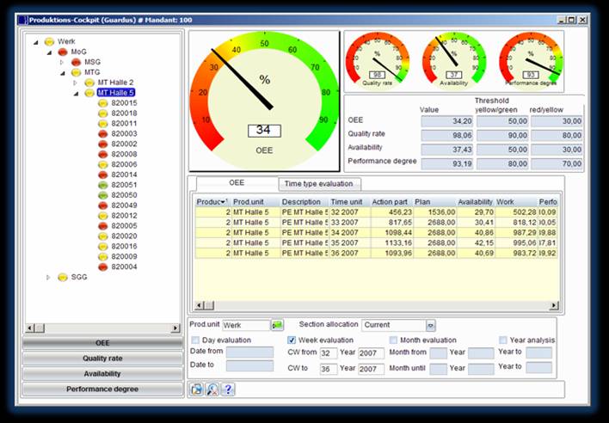This screenshot has height=423, width=609.
Task: Click the OEE button in left panel
Action: [102, 343]
